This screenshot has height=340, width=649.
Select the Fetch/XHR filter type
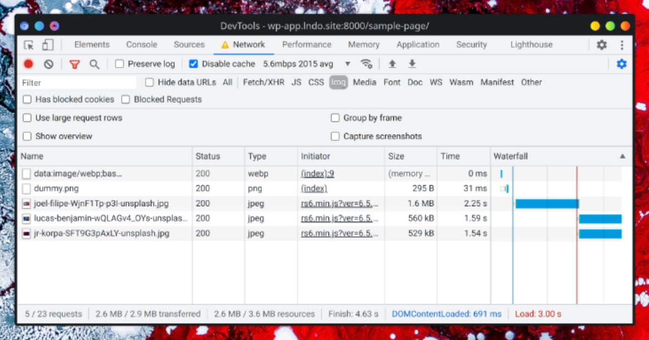point(263,82)
